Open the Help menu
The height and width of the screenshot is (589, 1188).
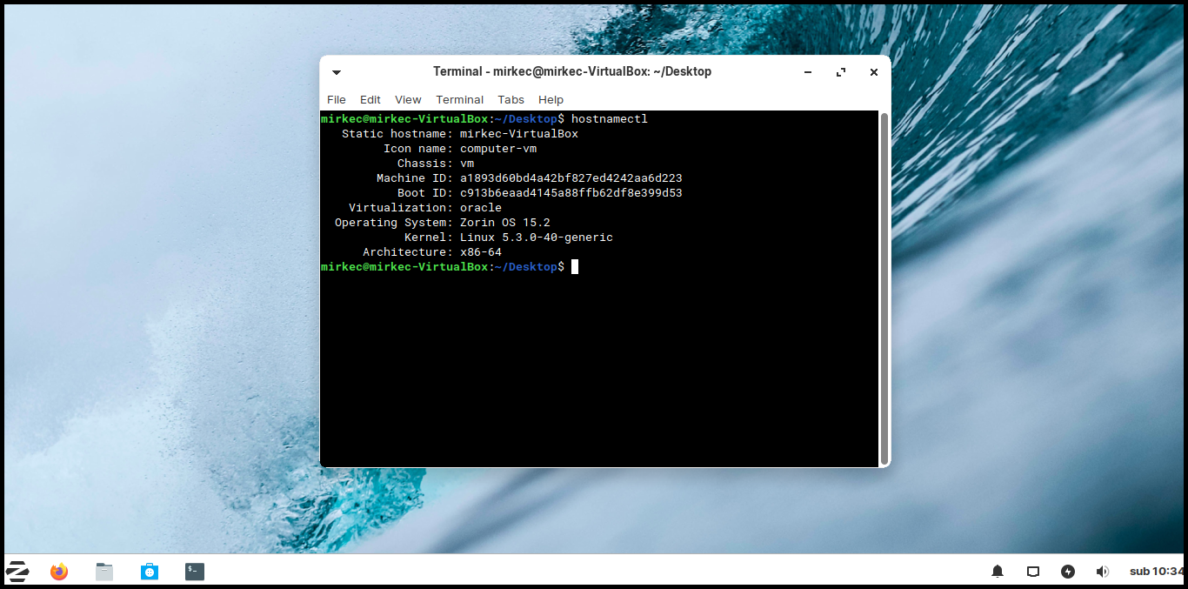tap(551, 99)
